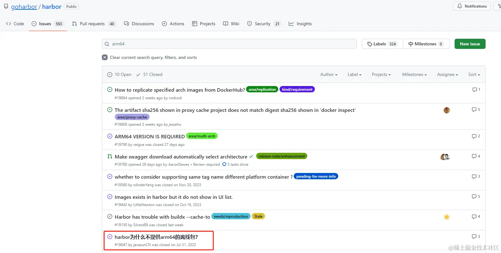
Task: Click the area/proxy-cache label
Action: click(132, 117)
